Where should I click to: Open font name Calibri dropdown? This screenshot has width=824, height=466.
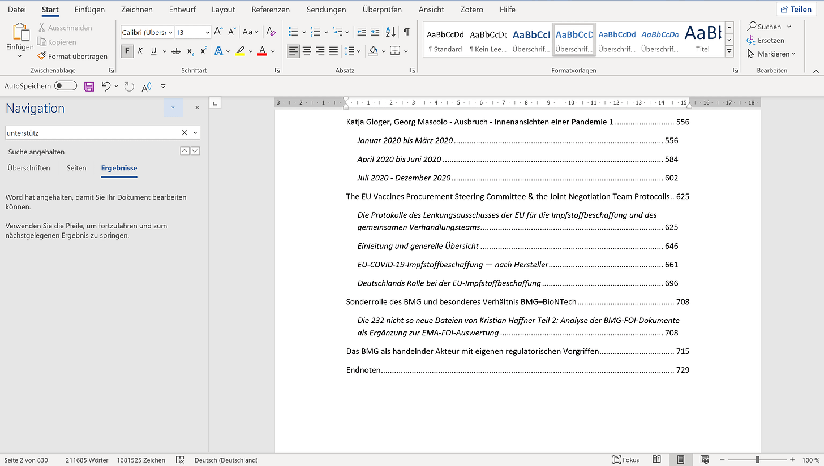(x=170, y=32)
